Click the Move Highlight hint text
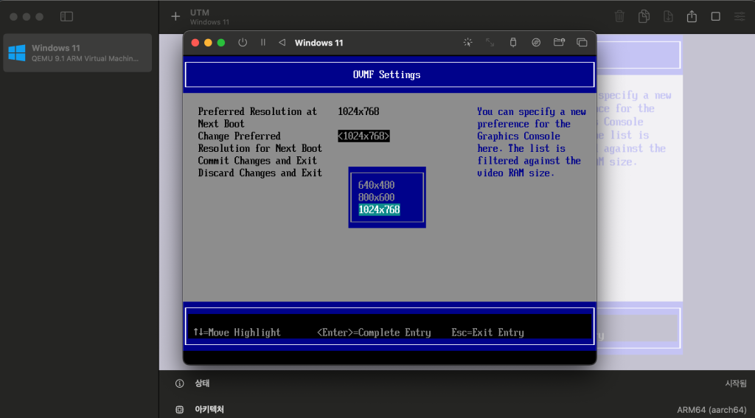The image size is (755, 418). pos(237,332)
